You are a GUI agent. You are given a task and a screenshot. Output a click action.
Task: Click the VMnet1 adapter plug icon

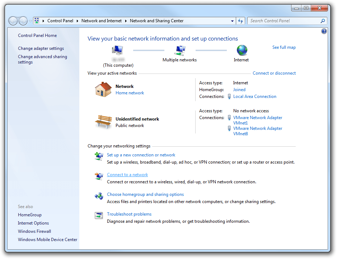click(x=229, y=117)
